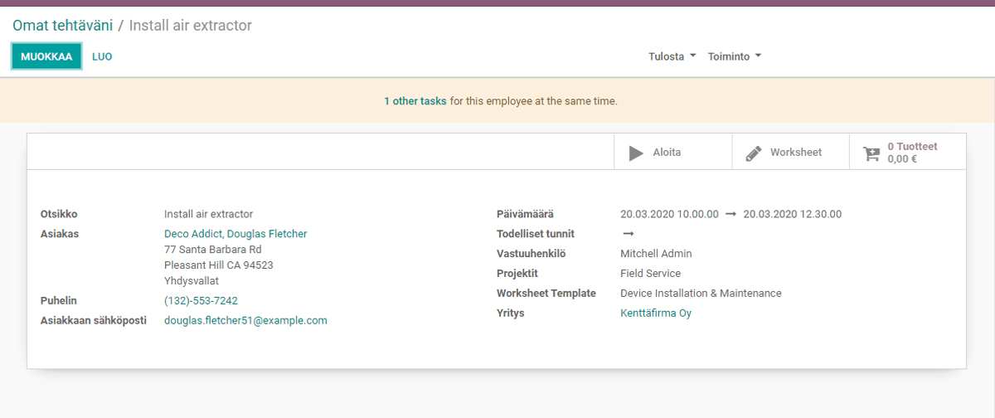Viewport: 995px width, 418px height.
Task: Click phone number (132)-553-7242
Action: pyautogui.click(x=201, y=300)
